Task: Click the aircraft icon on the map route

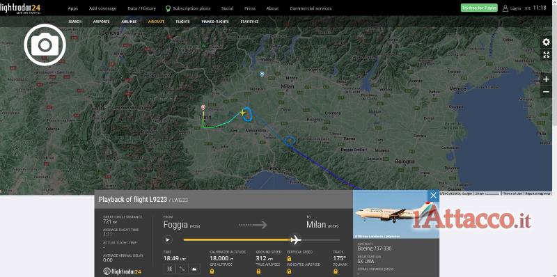Action: pyautogui.click(x=243, y=113)
